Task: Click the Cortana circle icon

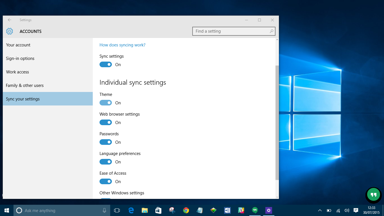Action: click(x=19, y=210)
